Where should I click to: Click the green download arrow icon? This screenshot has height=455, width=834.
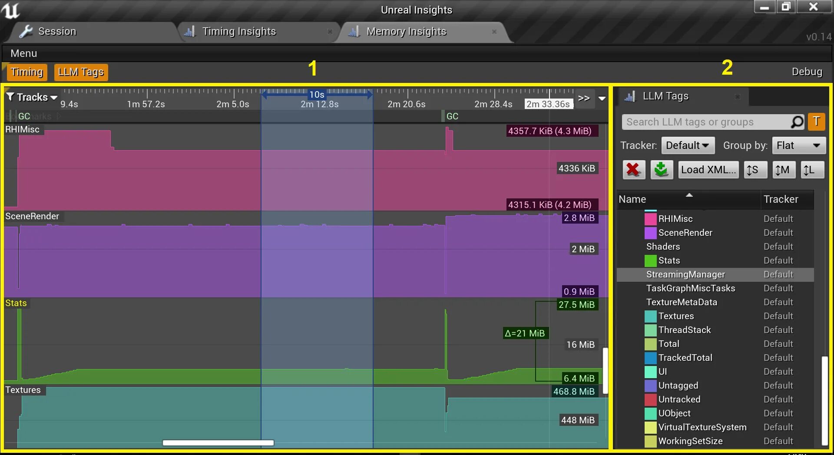(x=661, y=169)
